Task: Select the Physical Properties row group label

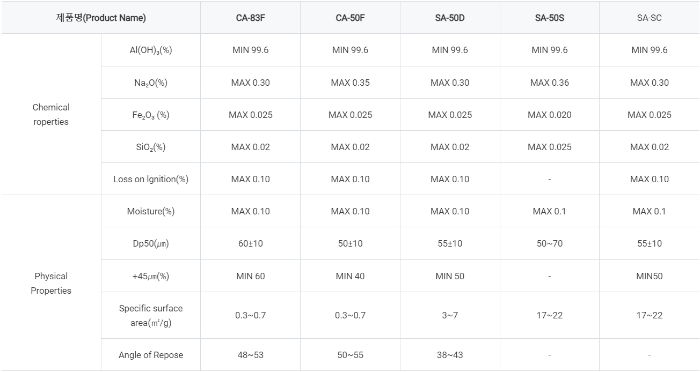Action: (51, 283)
